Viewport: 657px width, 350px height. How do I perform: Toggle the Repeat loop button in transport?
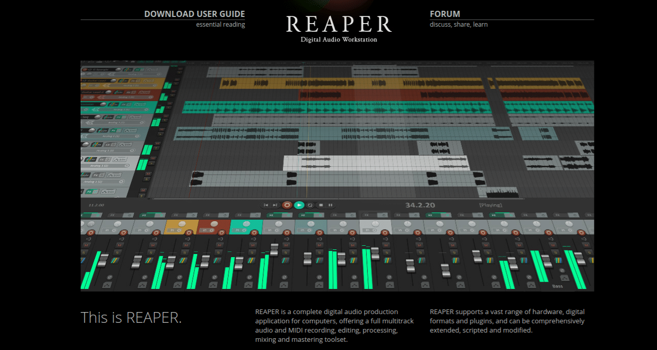click(x=310, y=205)
